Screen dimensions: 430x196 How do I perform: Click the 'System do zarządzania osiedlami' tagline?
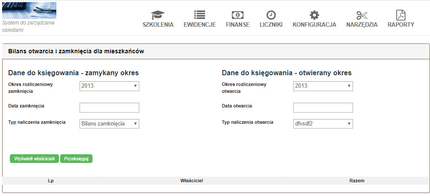click(x=28, y=26)
